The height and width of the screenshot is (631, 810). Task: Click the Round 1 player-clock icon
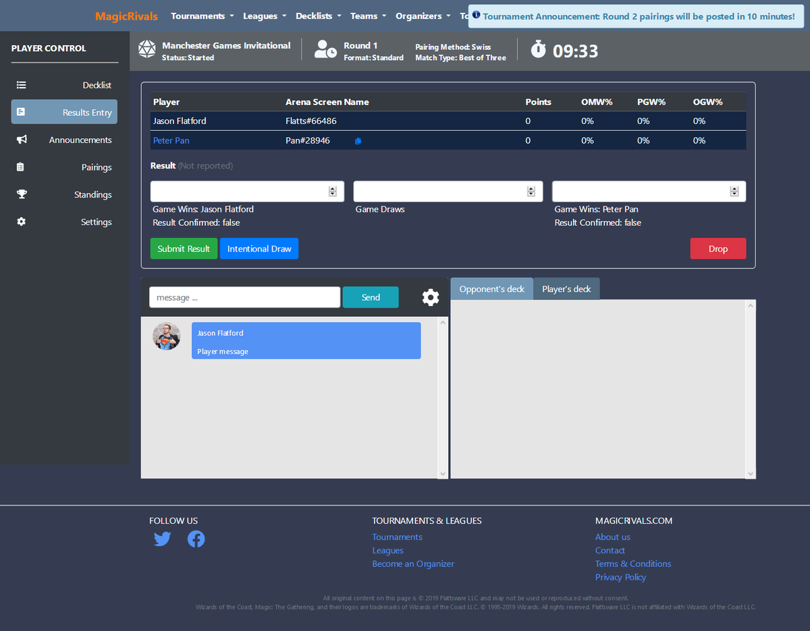coord(325,49)
